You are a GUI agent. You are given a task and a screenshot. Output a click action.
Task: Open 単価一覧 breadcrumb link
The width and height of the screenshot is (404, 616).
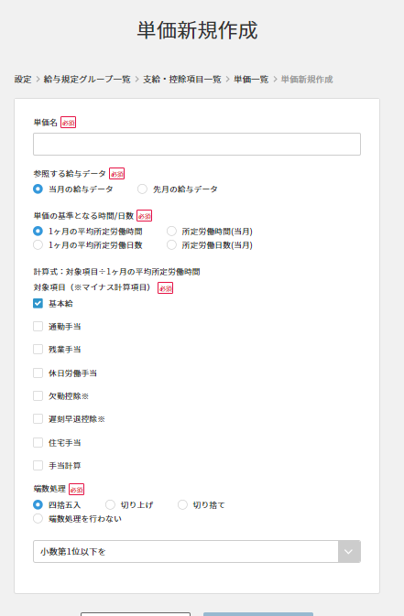point(251,80)
